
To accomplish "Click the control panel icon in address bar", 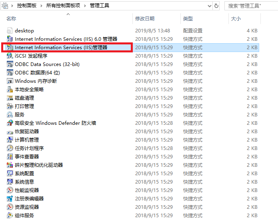I will (5, 6).
